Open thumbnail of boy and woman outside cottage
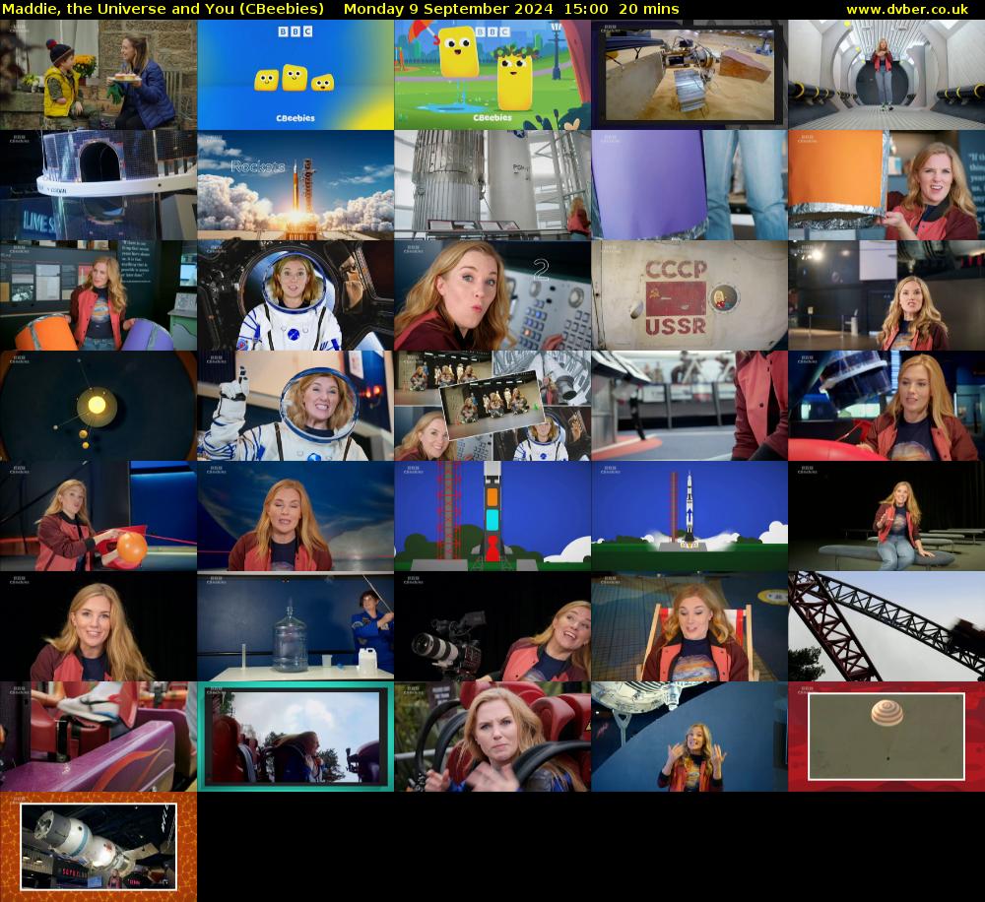The height and width of the screenshot is (902, 985). (x=98, y=75)
